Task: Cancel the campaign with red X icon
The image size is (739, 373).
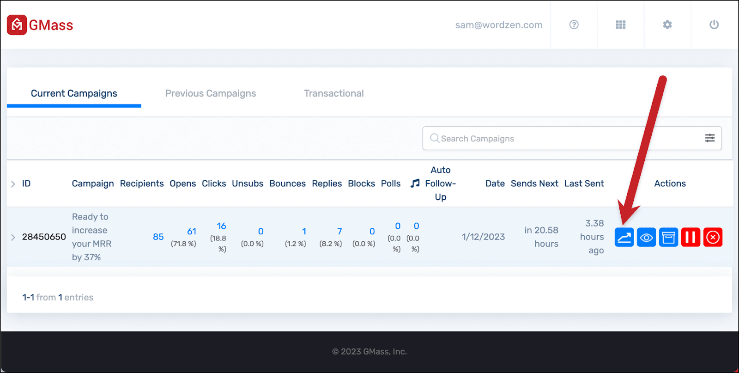Action: (713, 237)
